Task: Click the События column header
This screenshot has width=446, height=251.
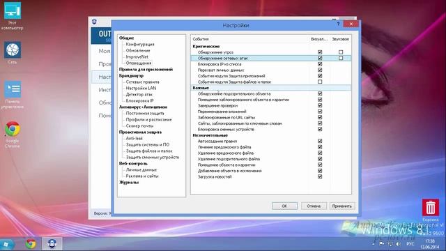Action: click(201, 39)
